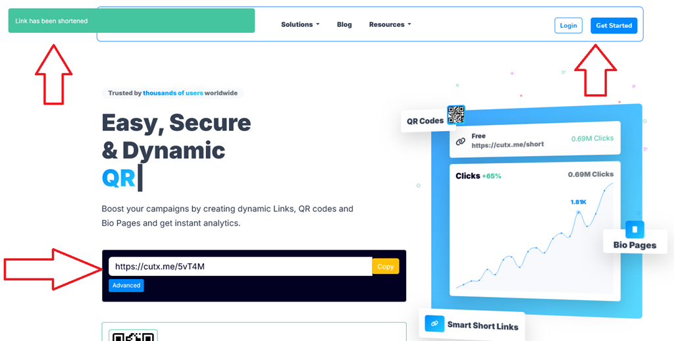Screen dimensions: 674x341
Task: Click the QR Codes label card
Action: coord(425,121)
